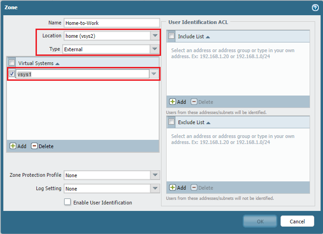The width and height of the screenshot is (323, 234).
Task: Click the Location field showing home (vsys2)
Action: tap(107, 36)
